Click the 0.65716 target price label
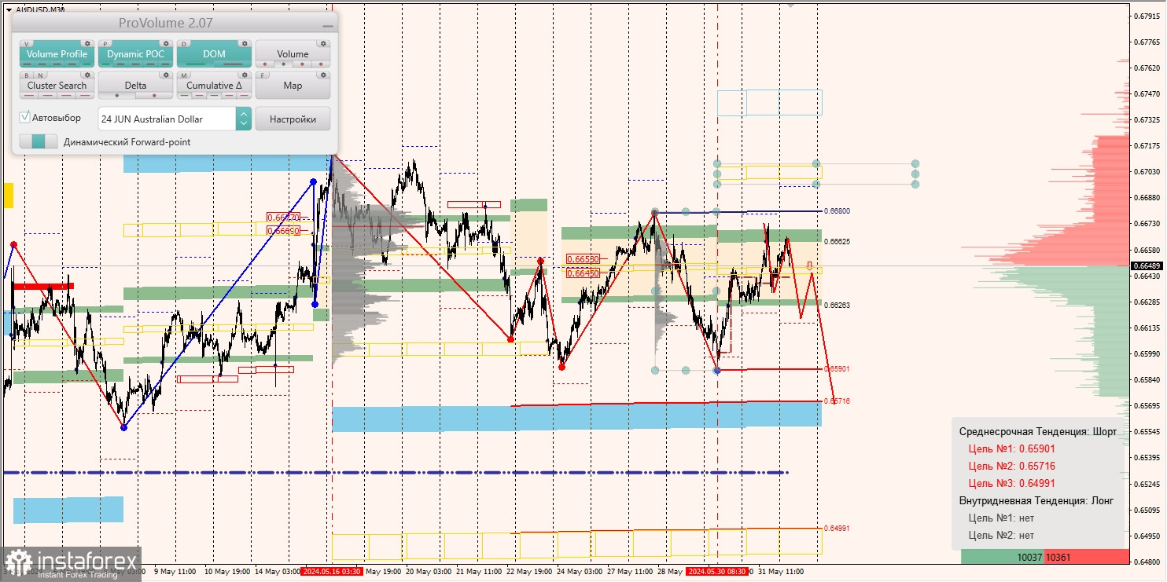 coord(837,401)
